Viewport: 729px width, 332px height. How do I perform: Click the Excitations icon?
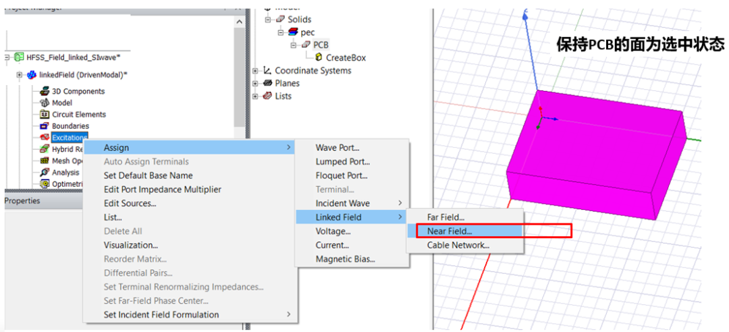click(45, 138)
